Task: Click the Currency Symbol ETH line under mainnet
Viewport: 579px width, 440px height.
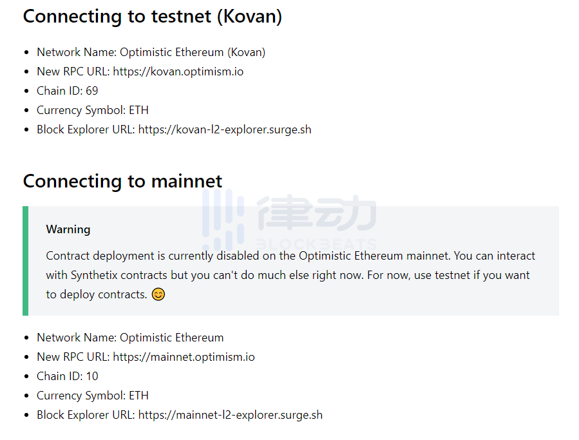Action: click(93, 396)
